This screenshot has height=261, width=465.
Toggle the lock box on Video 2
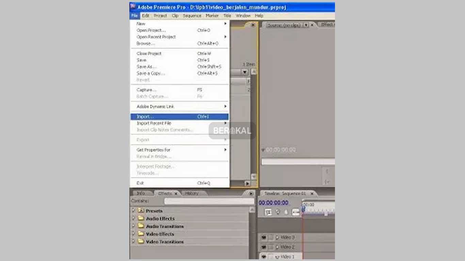click(x=271, y=247)
